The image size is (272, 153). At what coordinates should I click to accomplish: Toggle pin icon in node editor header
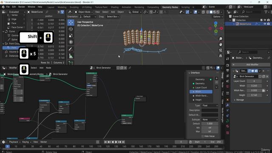(x=130, y=68)
